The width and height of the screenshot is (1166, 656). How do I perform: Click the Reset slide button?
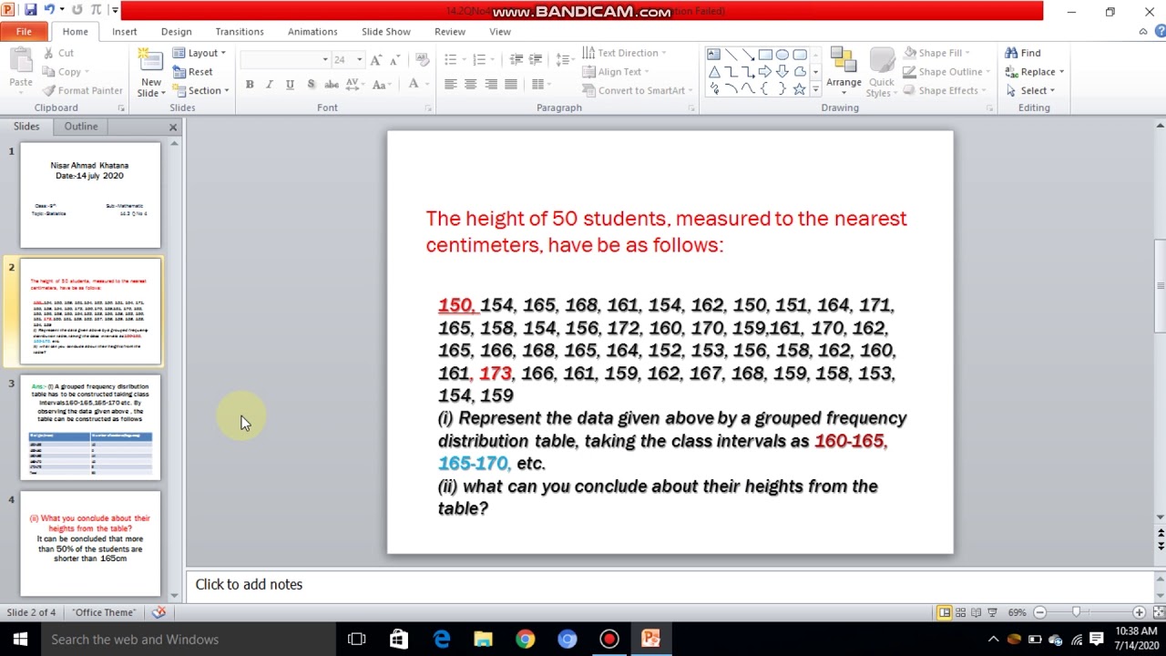(192, 72)
